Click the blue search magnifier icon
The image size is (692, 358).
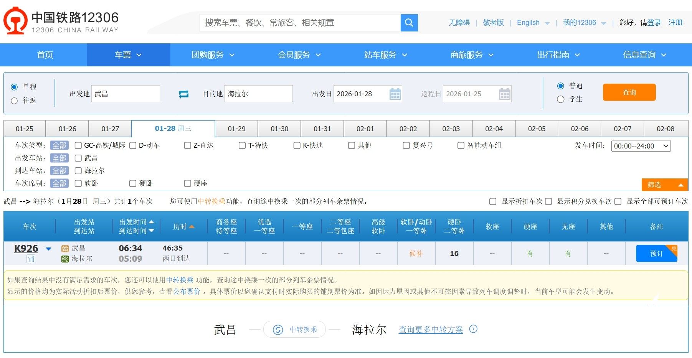409,23
